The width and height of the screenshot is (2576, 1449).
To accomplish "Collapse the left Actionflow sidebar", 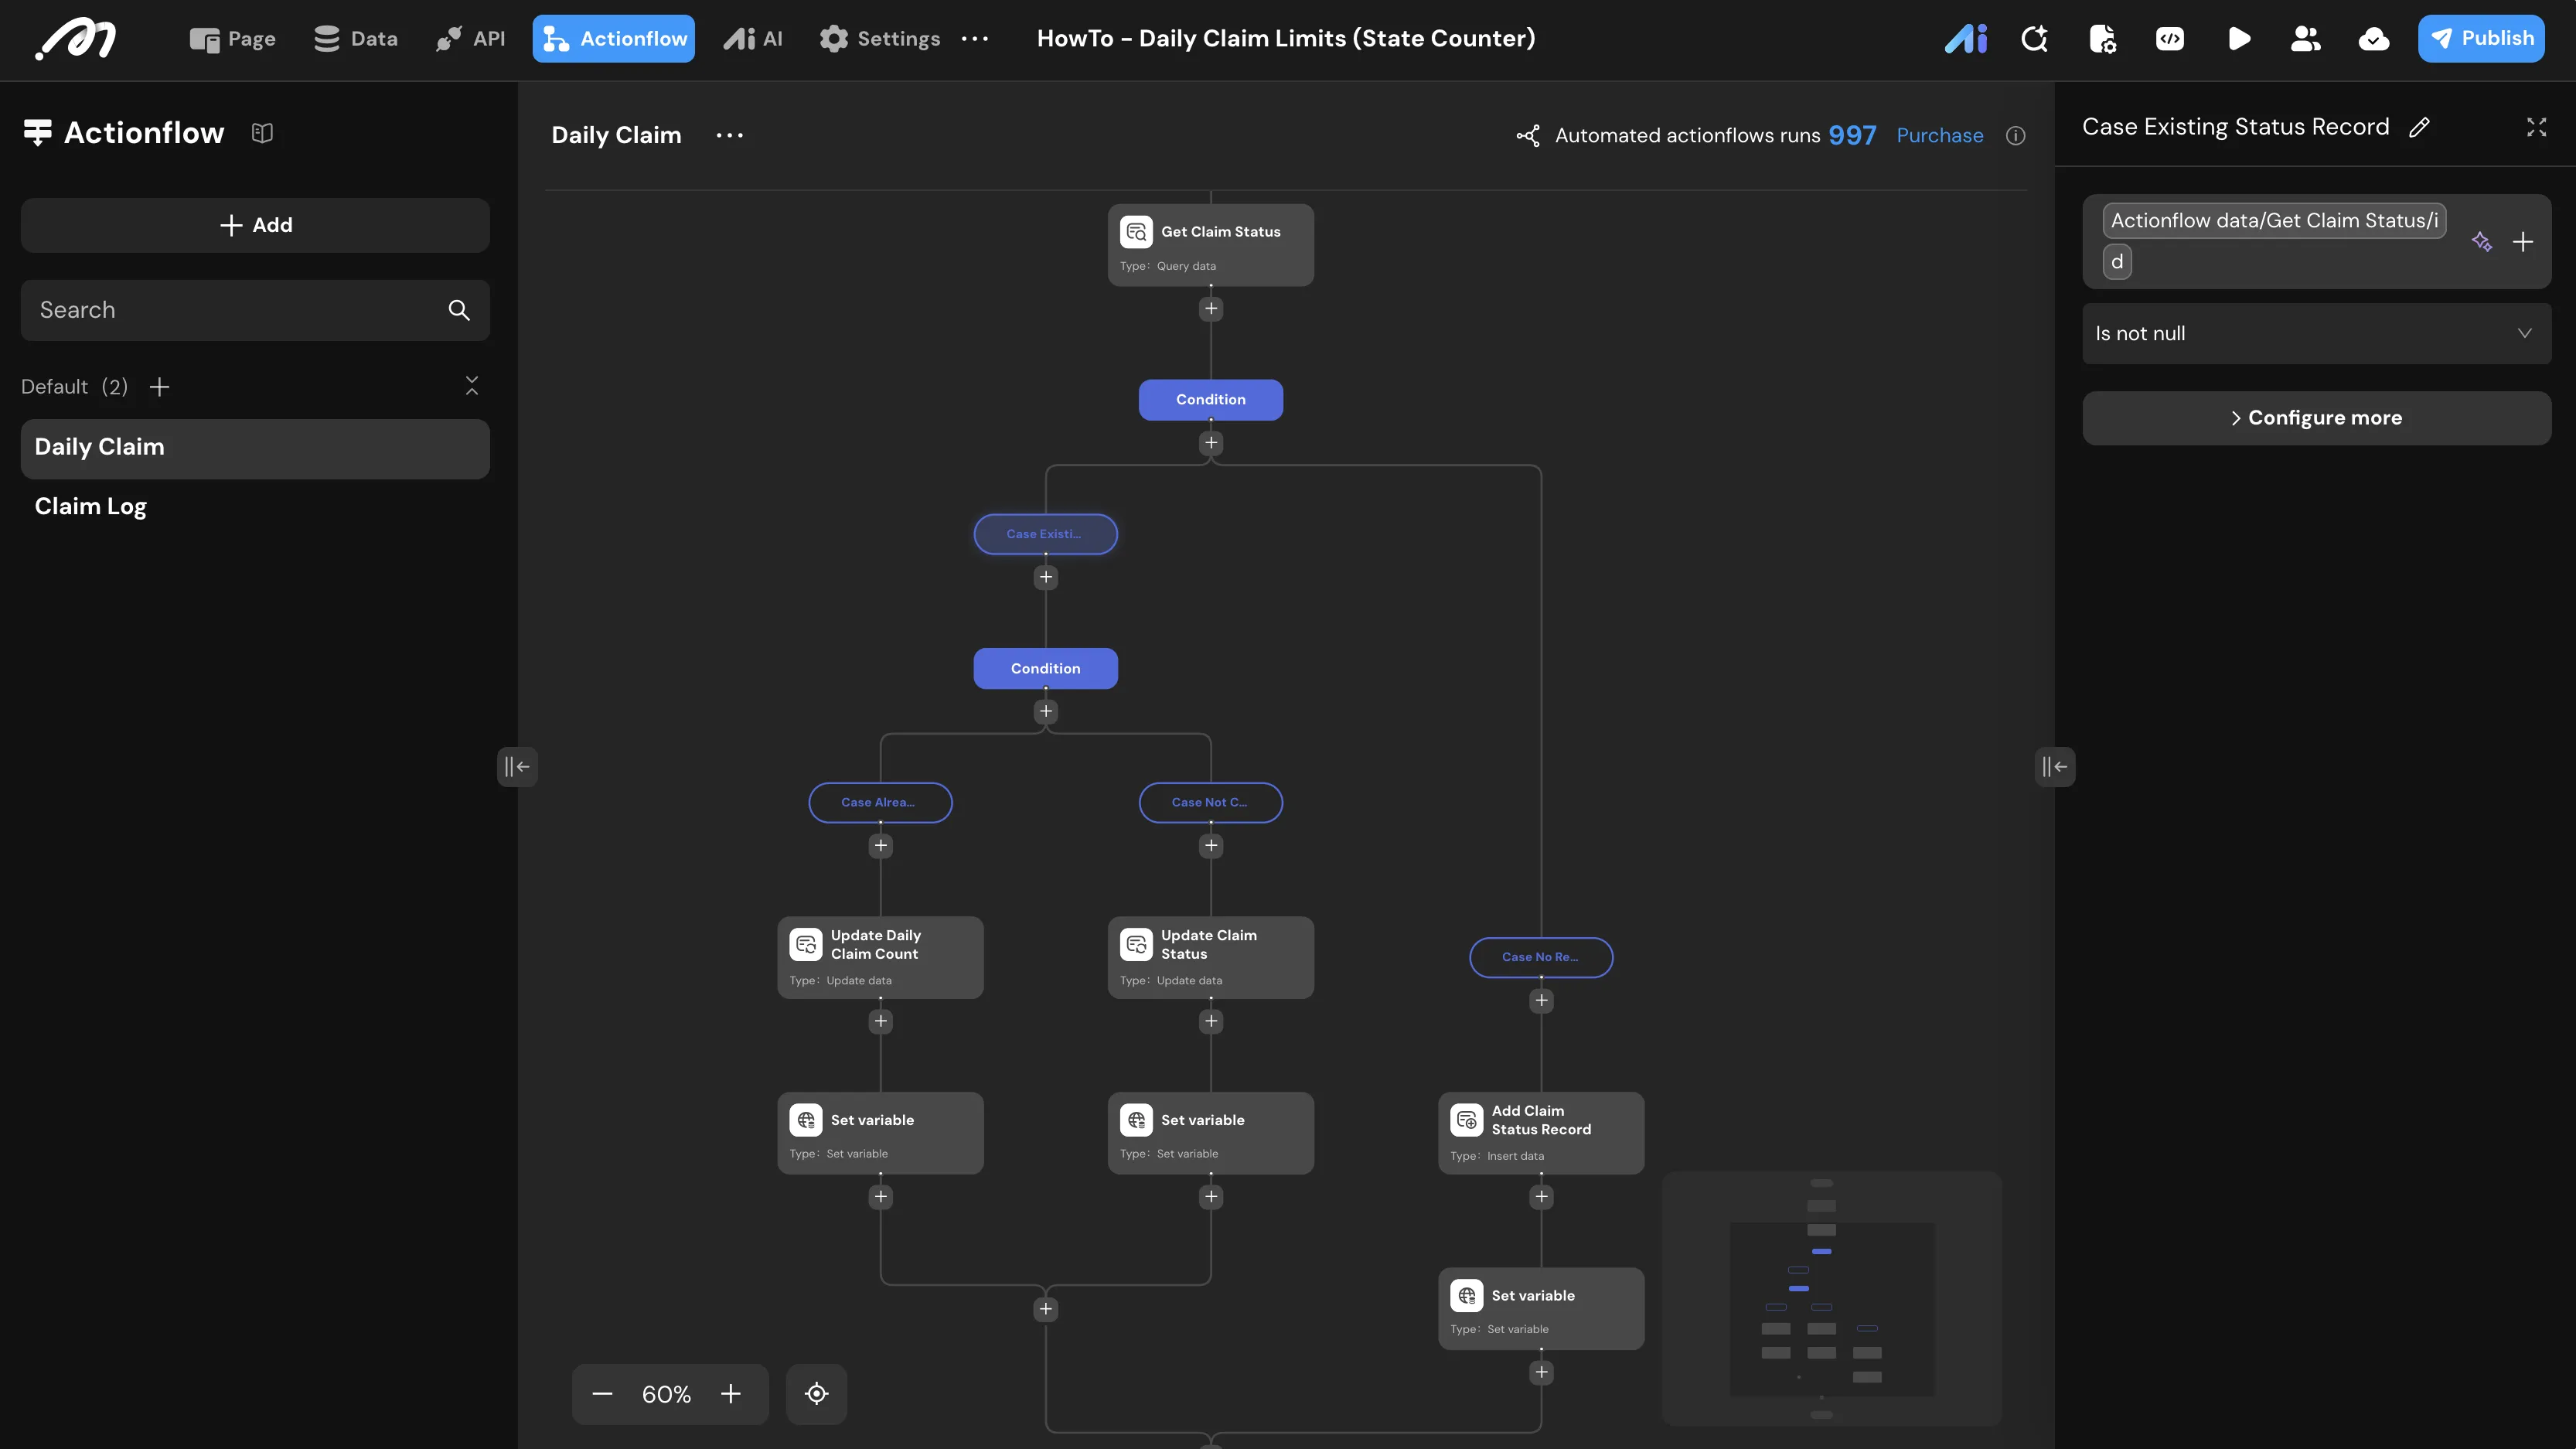I will (517, 767).
